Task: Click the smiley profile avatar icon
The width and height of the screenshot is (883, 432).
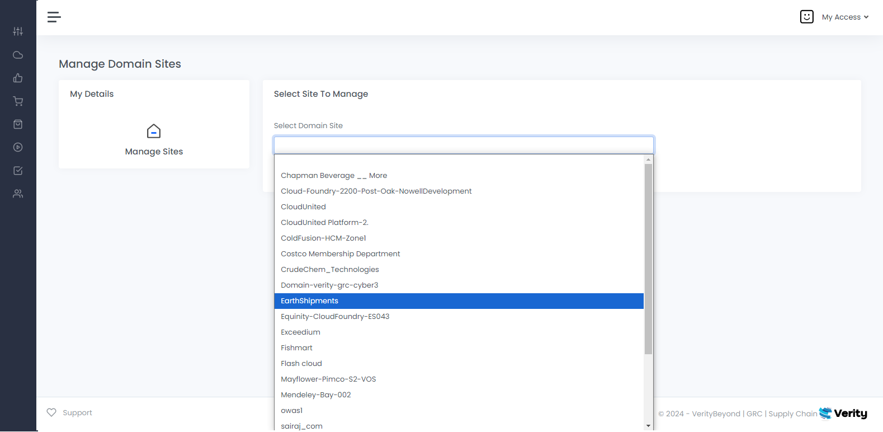Action: pyautogui.click(x=806, y=17)
